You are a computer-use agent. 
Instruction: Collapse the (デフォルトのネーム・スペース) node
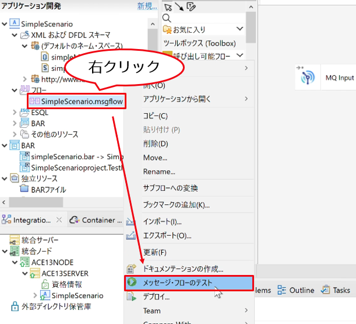(24, 46)
